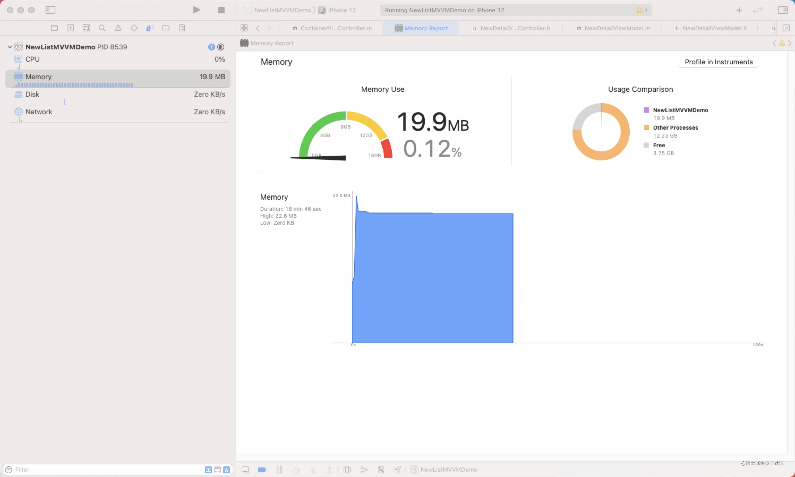
Task: Toggle the left navigator sidebar
Action: pyautogui.click(x=50, y=10)
